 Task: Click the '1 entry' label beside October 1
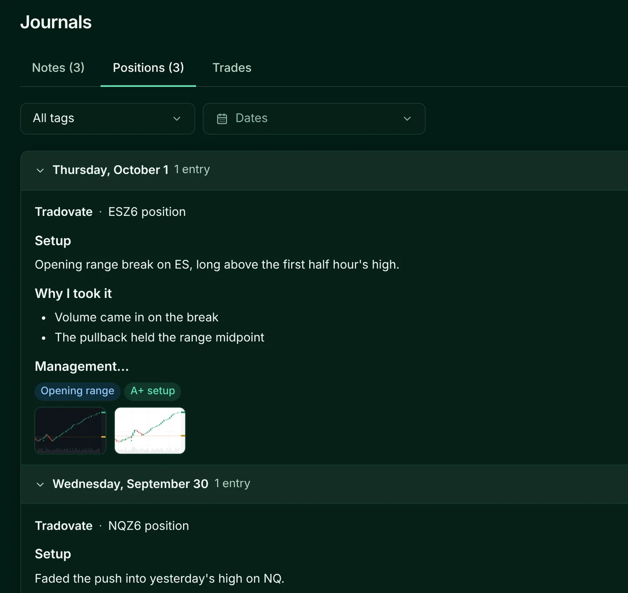click(x=192, y=169)
